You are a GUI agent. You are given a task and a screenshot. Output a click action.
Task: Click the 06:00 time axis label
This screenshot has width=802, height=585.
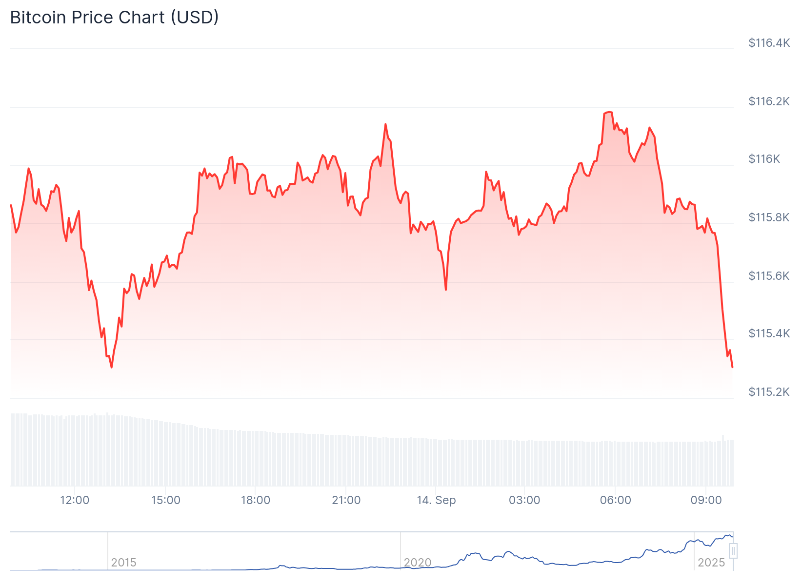click(x=616, y=500)
